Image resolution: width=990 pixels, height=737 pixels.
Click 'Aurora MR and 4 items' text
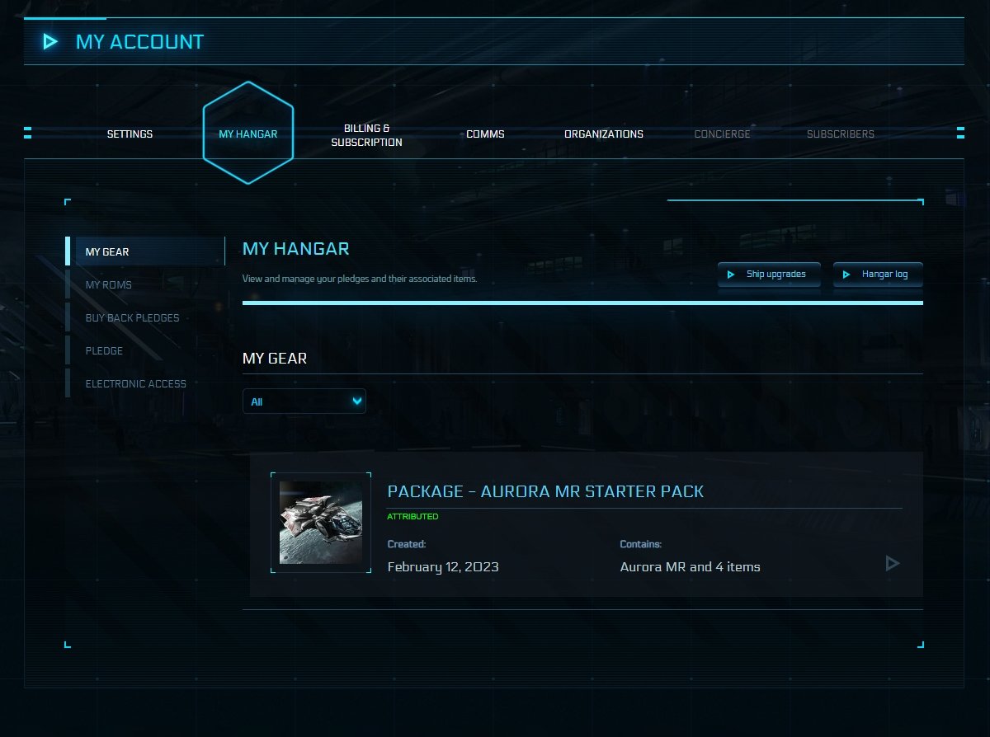pos(690,567)
